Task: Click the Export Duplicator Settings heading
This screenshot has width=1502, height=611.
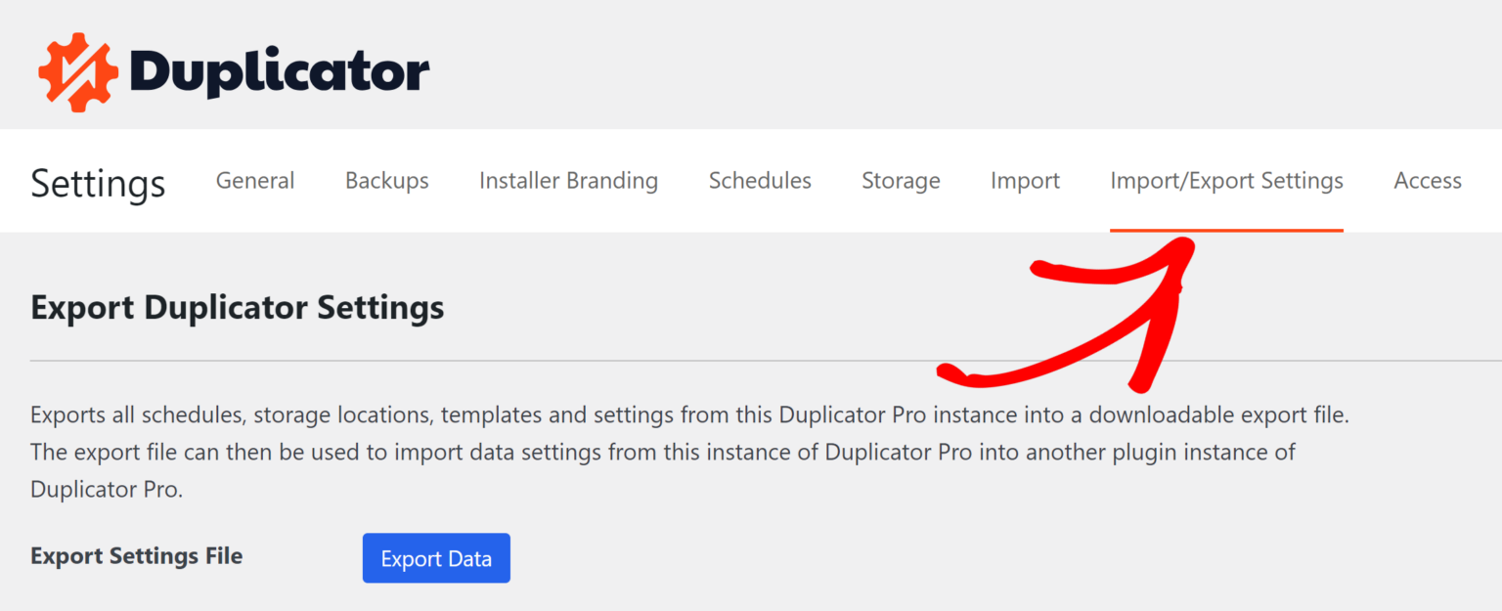Action: 237,308
